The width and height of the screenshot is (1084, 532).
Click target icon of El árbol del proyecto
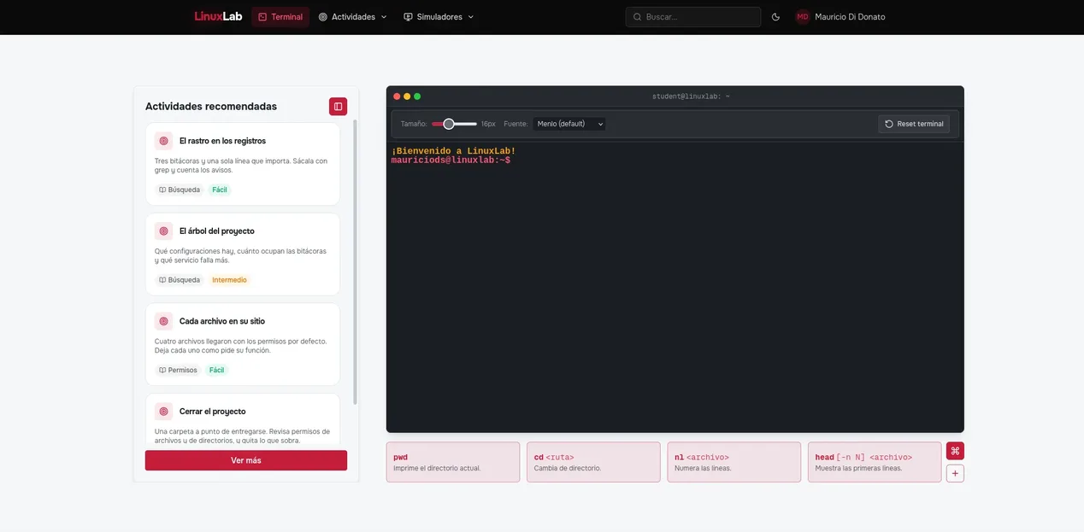[163, 231]
